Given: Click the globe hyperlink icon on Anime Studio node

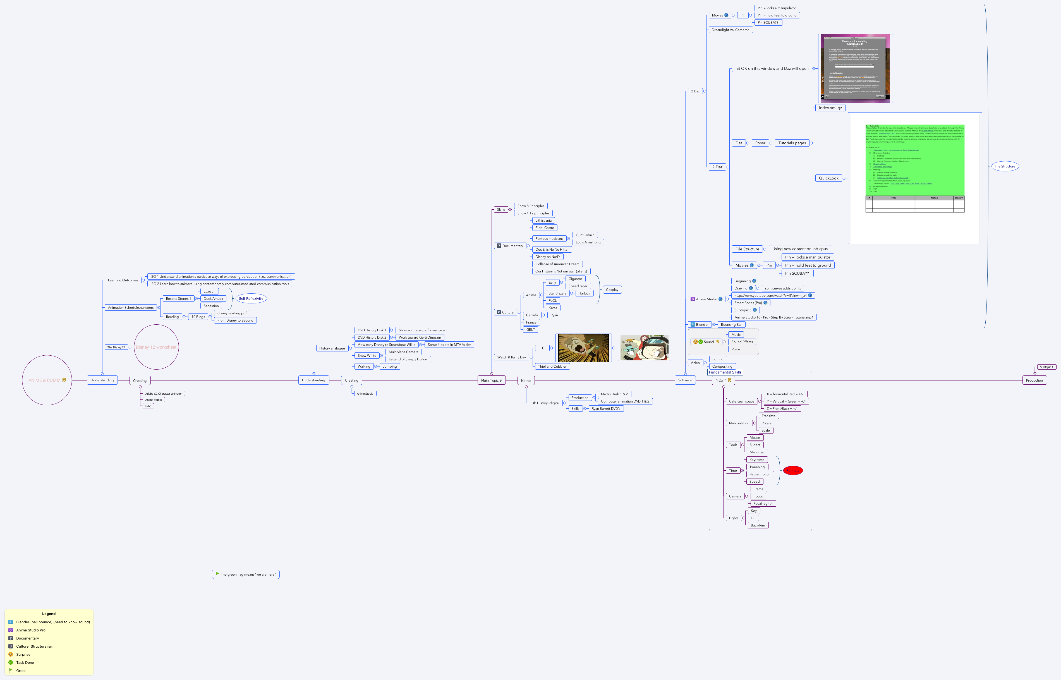Looking at the screenshot, I should [720, 299].
